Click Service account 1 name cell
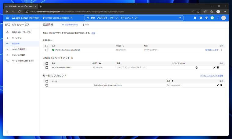Screen dimensions: 232x139 174,85
